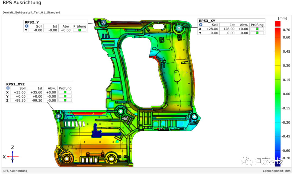This screenshot has width=293, height=174.
Task: Click the red overflow swatch atop the legend
Action: click(x=278, y=24)
